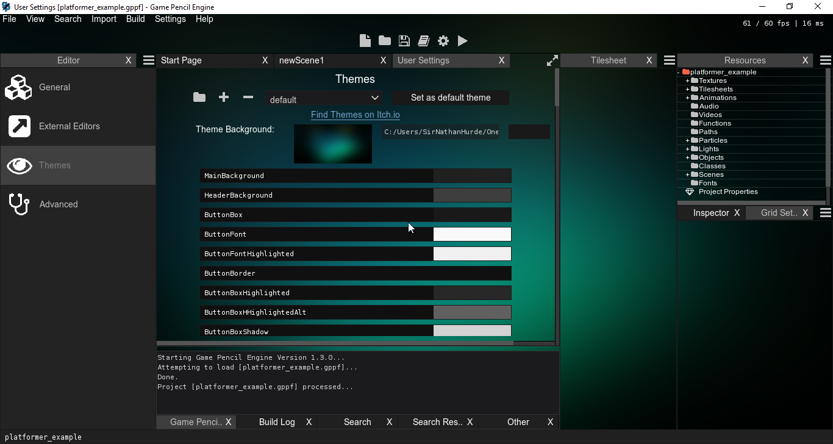This screenshot has height=444, width=833.
Task: Open the View menu
Action: (x=35, y=19)
